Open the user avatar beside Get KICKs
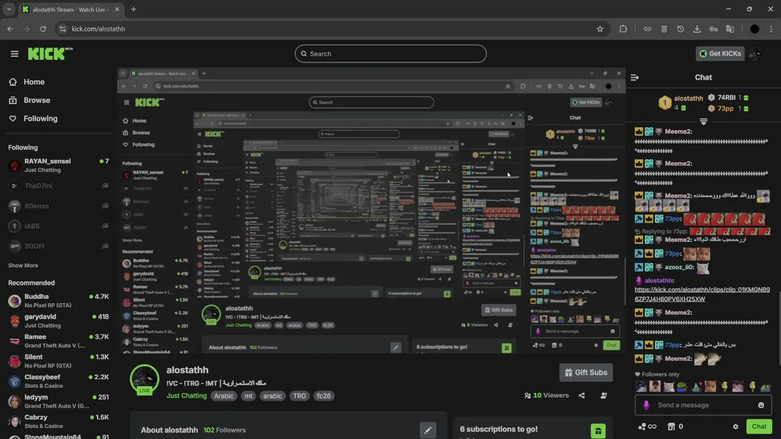Screen dimensions: 781x439 tap(755, 54)
